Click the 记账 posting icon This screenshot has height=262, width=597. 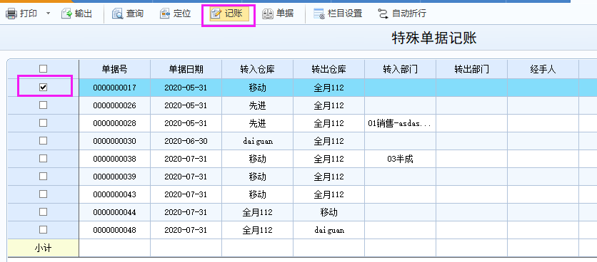216,14
